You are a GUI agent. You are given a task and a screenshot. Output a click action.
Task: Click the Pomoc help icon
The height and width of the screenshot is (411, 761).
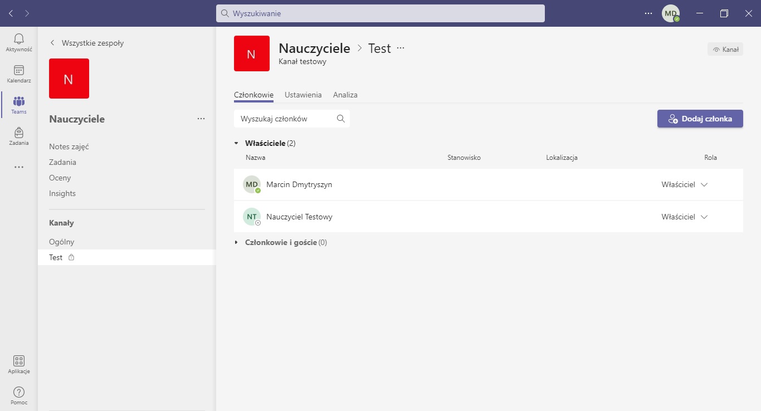(18, 393)
